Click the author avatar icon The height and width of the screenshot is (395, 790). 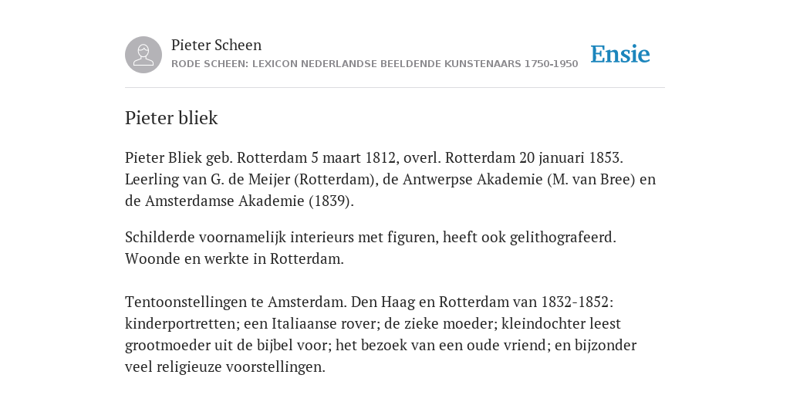[143, 55]
